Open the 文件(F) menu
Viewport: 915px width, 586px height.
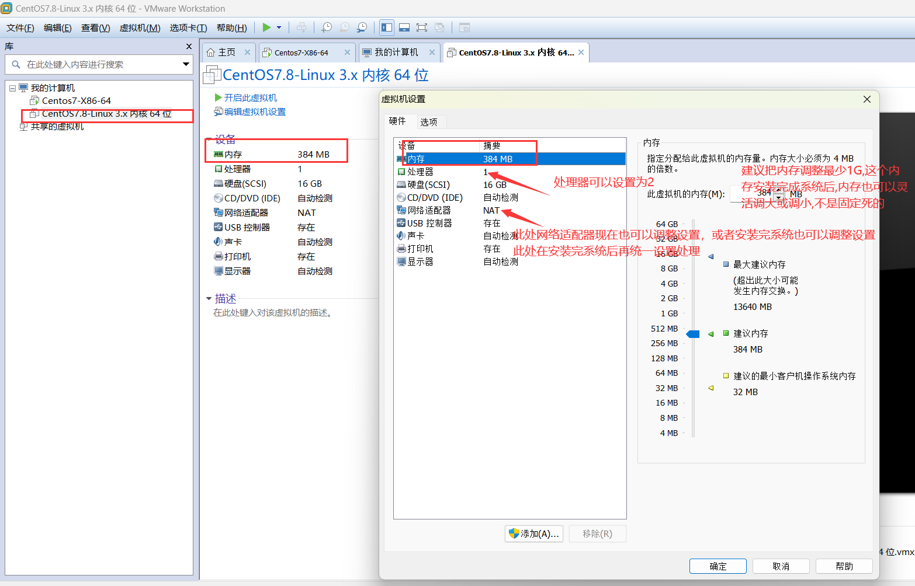(x=20, y=28)
